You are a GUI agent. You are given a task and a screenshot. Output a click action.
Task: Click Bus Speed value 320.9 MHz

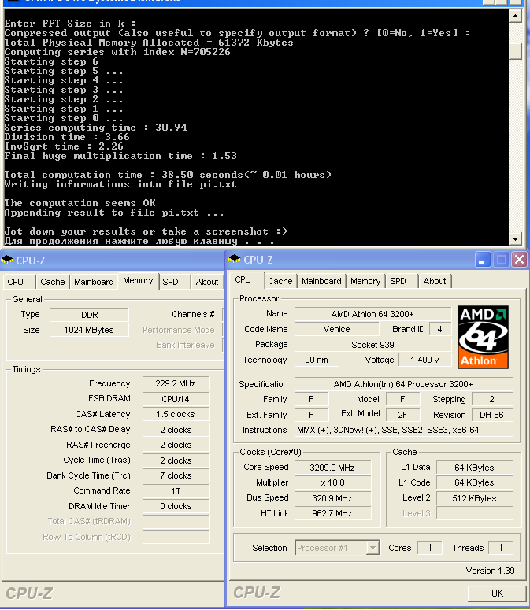click(x=332, y=498)
